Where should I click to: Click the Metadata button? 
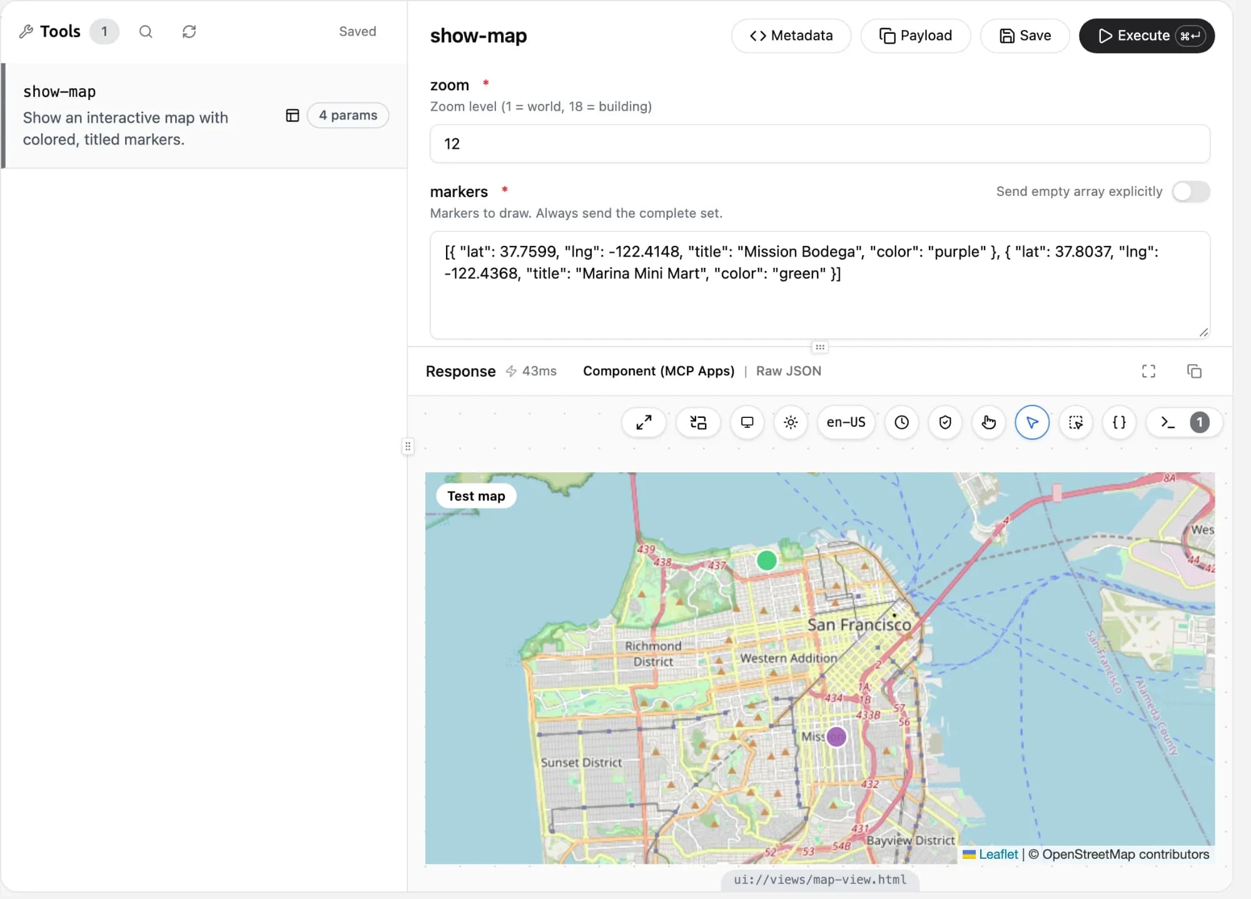(791, 36)
